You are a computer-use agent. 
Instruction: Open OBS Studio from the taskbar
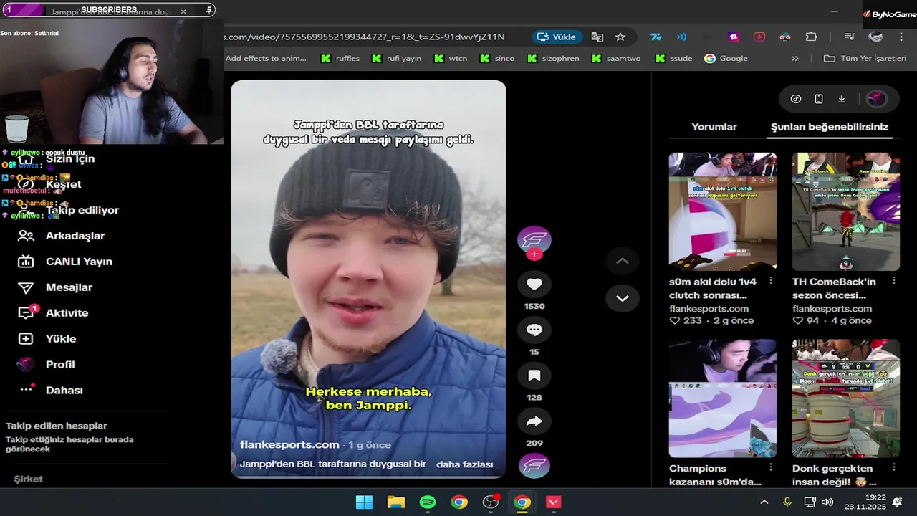pyautogui.click(x=491, y=502)
